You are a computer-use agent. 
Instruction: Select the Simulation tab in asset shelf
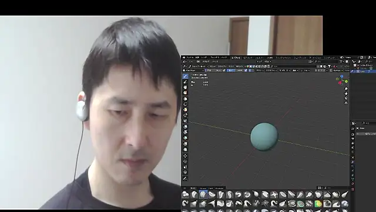[219, 188]
